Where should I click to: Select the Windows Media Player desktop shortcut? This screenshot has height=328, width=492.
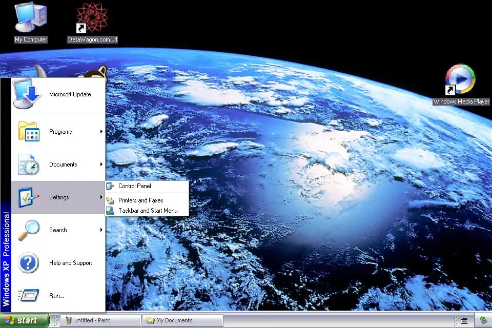[461, 84]
